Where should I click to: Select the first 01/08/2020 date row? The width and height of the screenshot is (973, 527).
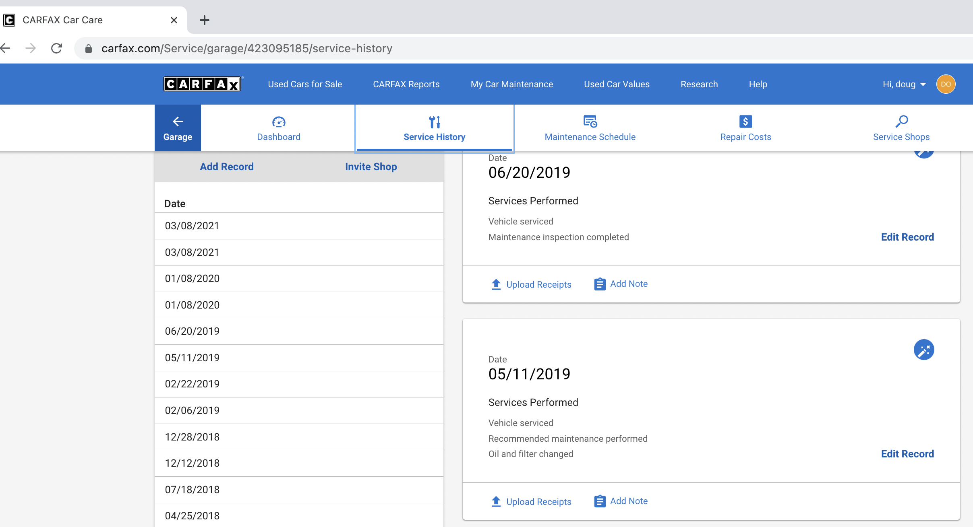(x=299, y=279)
